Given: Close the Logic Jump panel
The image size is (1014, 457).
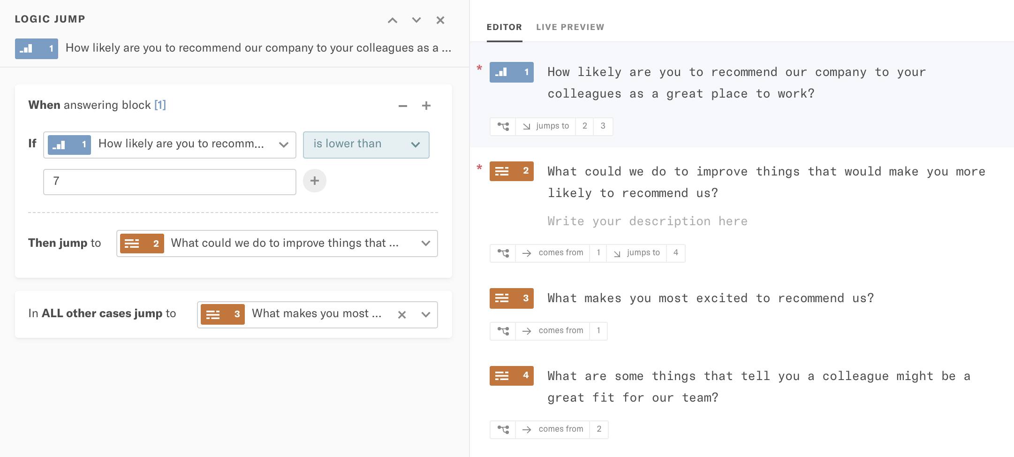Looking at the screenshot, I should 440,20.
